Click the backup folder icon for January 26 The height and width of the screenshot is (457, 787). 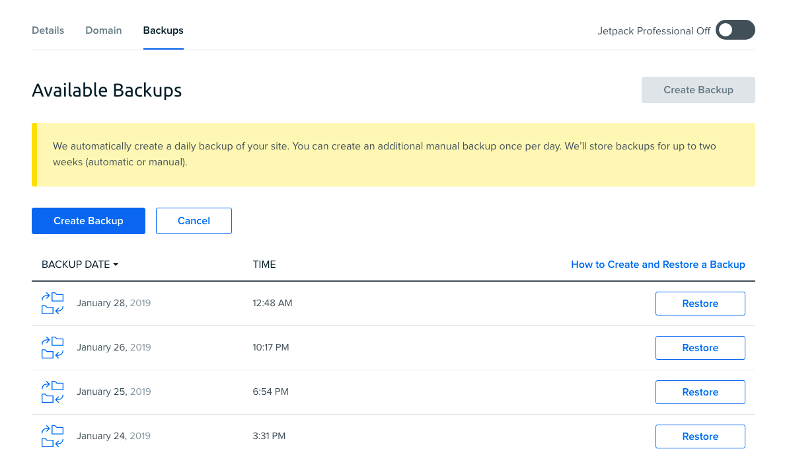point(52,348)
